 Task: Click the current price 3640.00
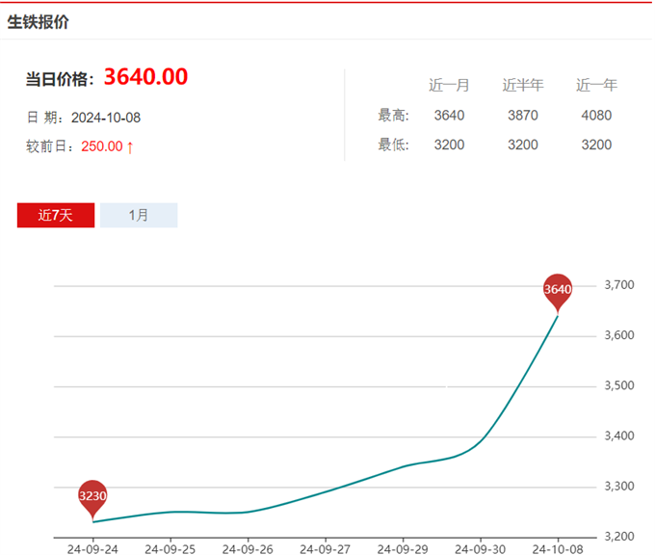point(145,77)
